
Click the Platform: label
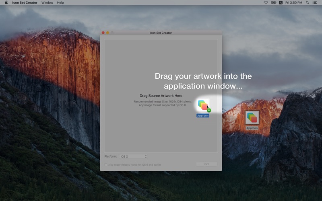[110, 156]
